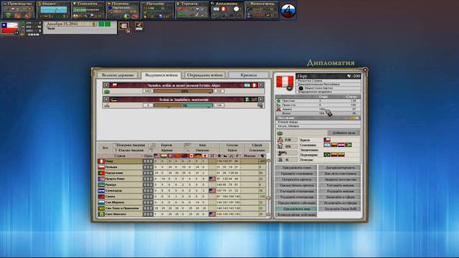Filter countries by Европа

click(166, 145)
